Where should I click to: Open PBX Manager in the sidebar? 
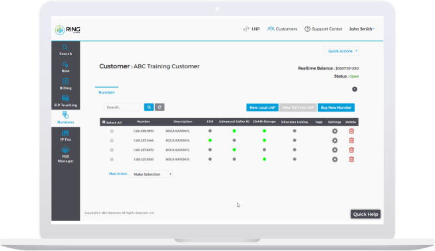click(x=65, y=155)
